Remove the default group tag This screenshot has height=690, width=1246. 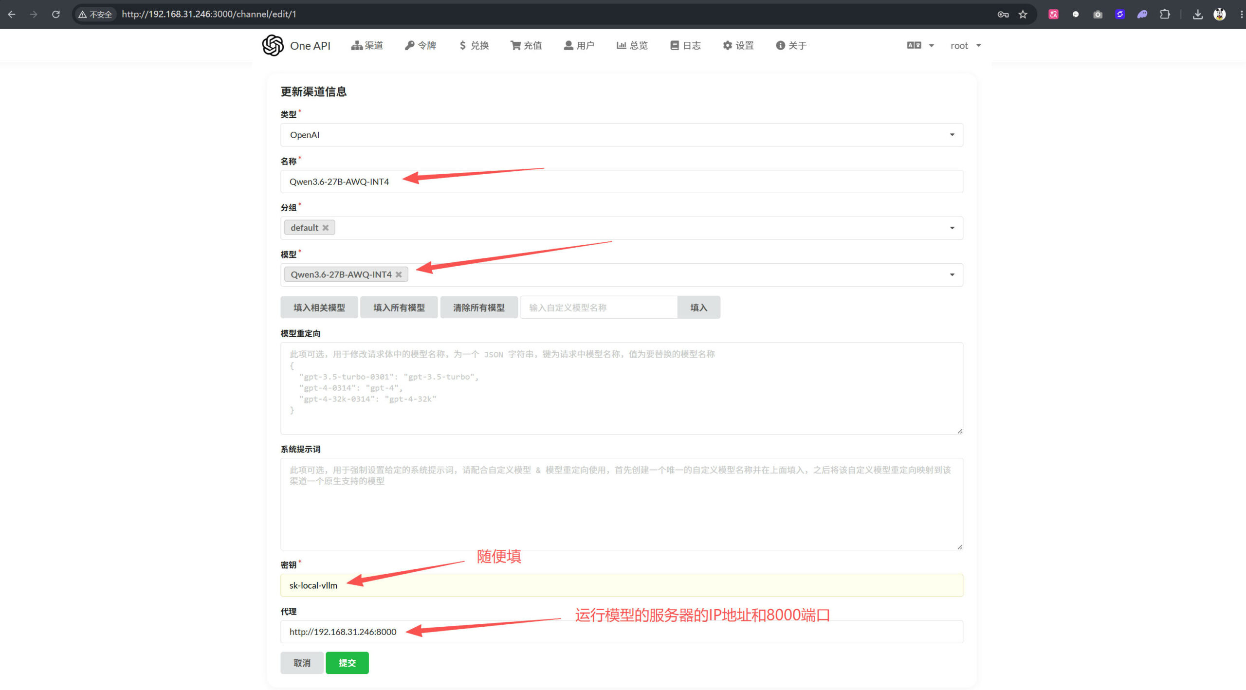tap(326, 228)
